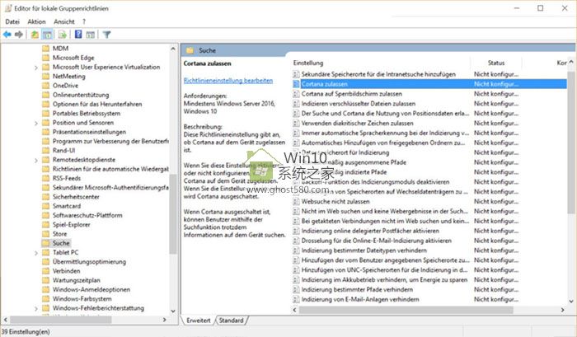Expand the Tablet PC node
Viewport: 577px width, 337px height.
36,253
